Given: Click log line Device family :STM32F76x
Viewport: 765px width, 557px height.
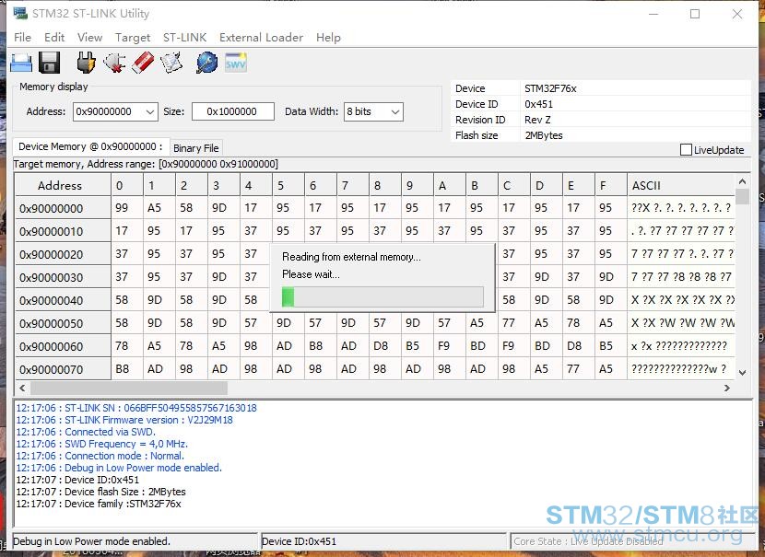Looking at the screenshot, I should (x=98, y=504).
